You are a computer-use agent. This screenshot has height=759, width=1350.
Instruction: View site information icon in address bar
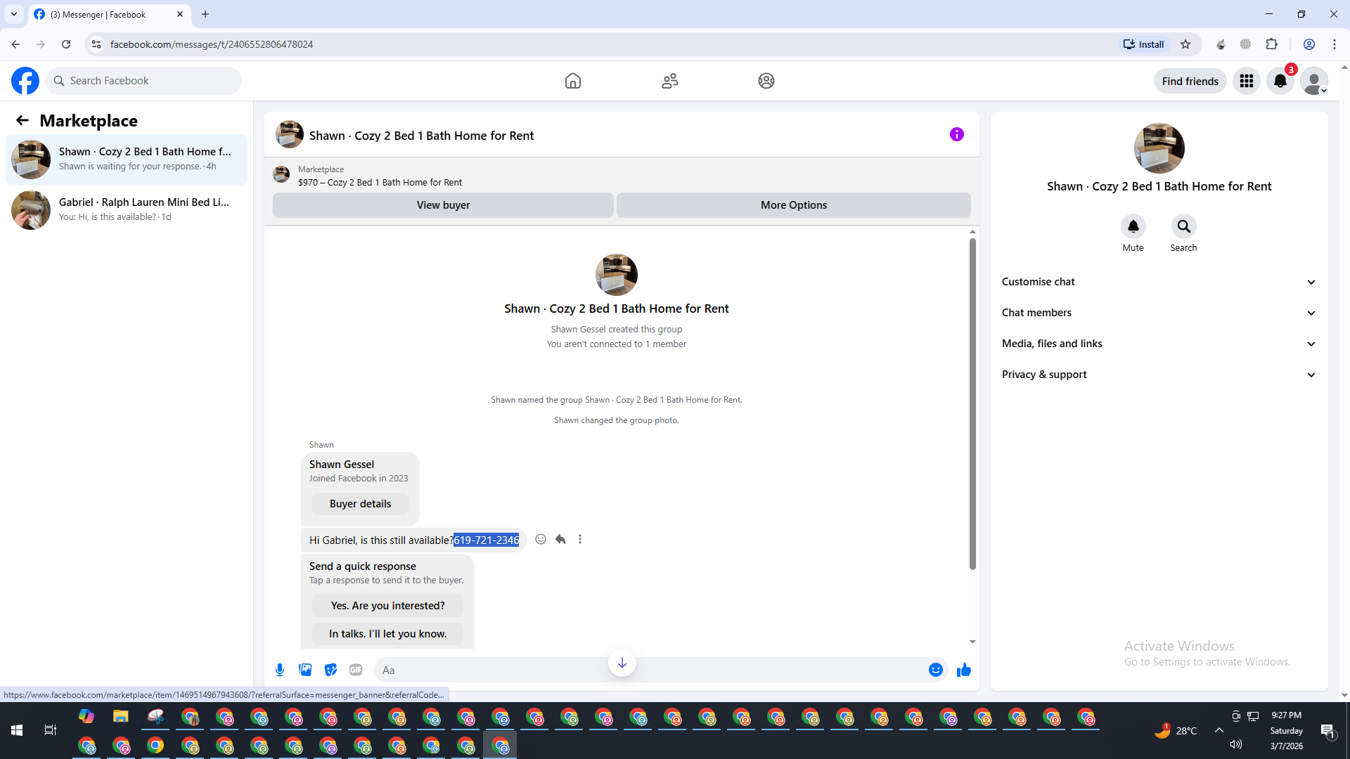click(x=96, y=44)
